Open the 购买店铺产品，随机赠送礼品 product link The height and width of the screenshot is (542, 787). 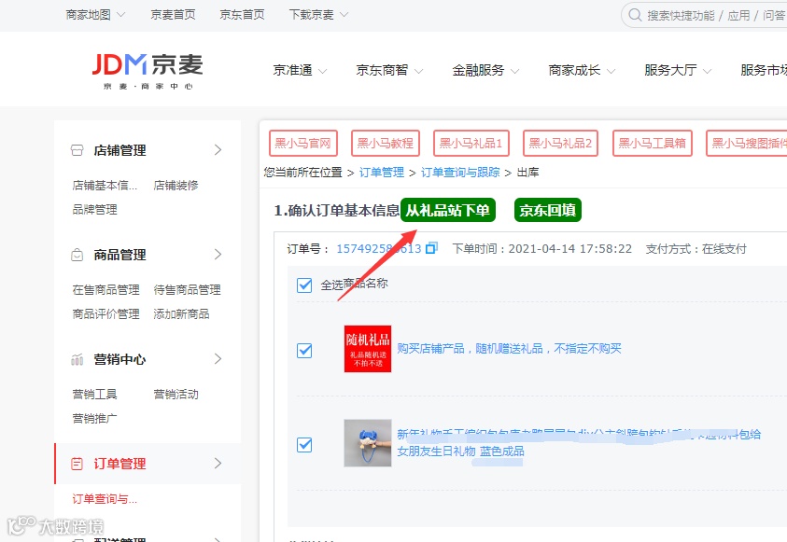509,349
